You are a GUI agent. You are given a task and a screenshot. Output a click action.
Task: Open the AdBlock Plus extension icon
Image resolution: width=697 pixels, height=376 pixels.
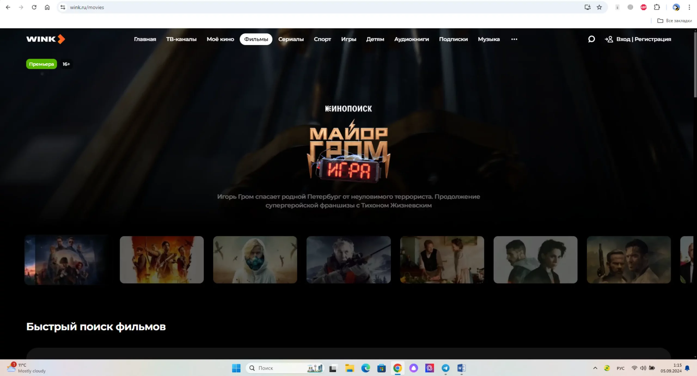pyautogui.click(x=643, y=7)
